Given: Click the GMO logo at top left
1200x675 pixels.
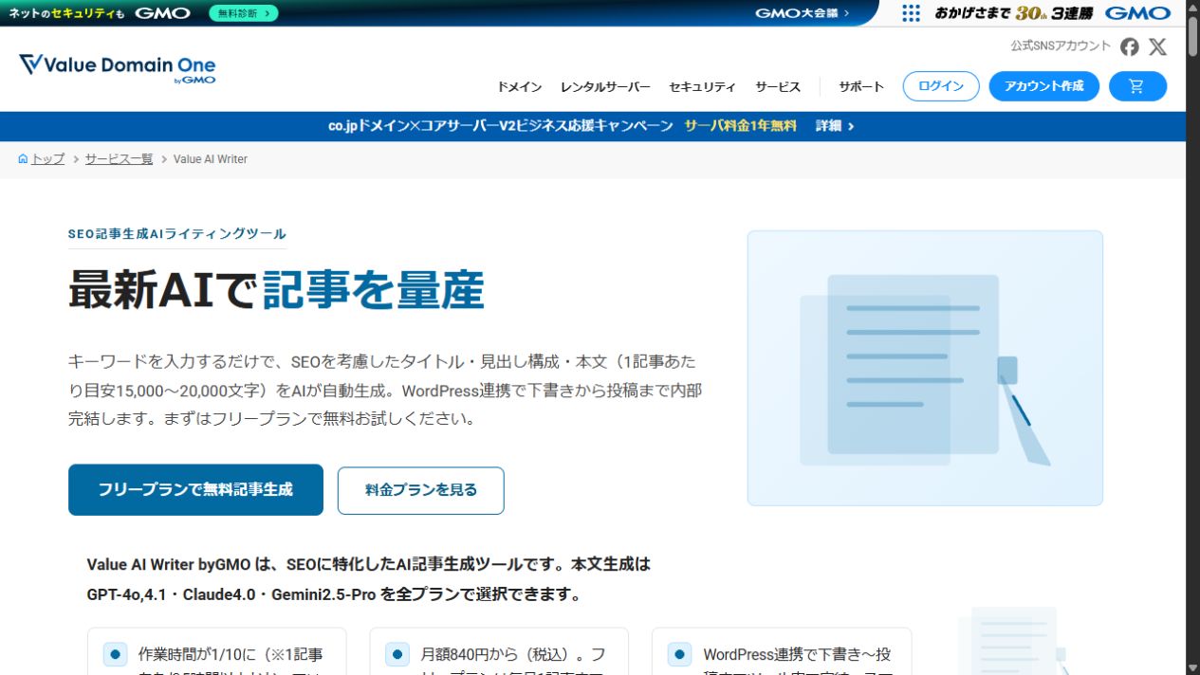Looking at the screenshot, I should pyautogui.click(x=162, y=13).
